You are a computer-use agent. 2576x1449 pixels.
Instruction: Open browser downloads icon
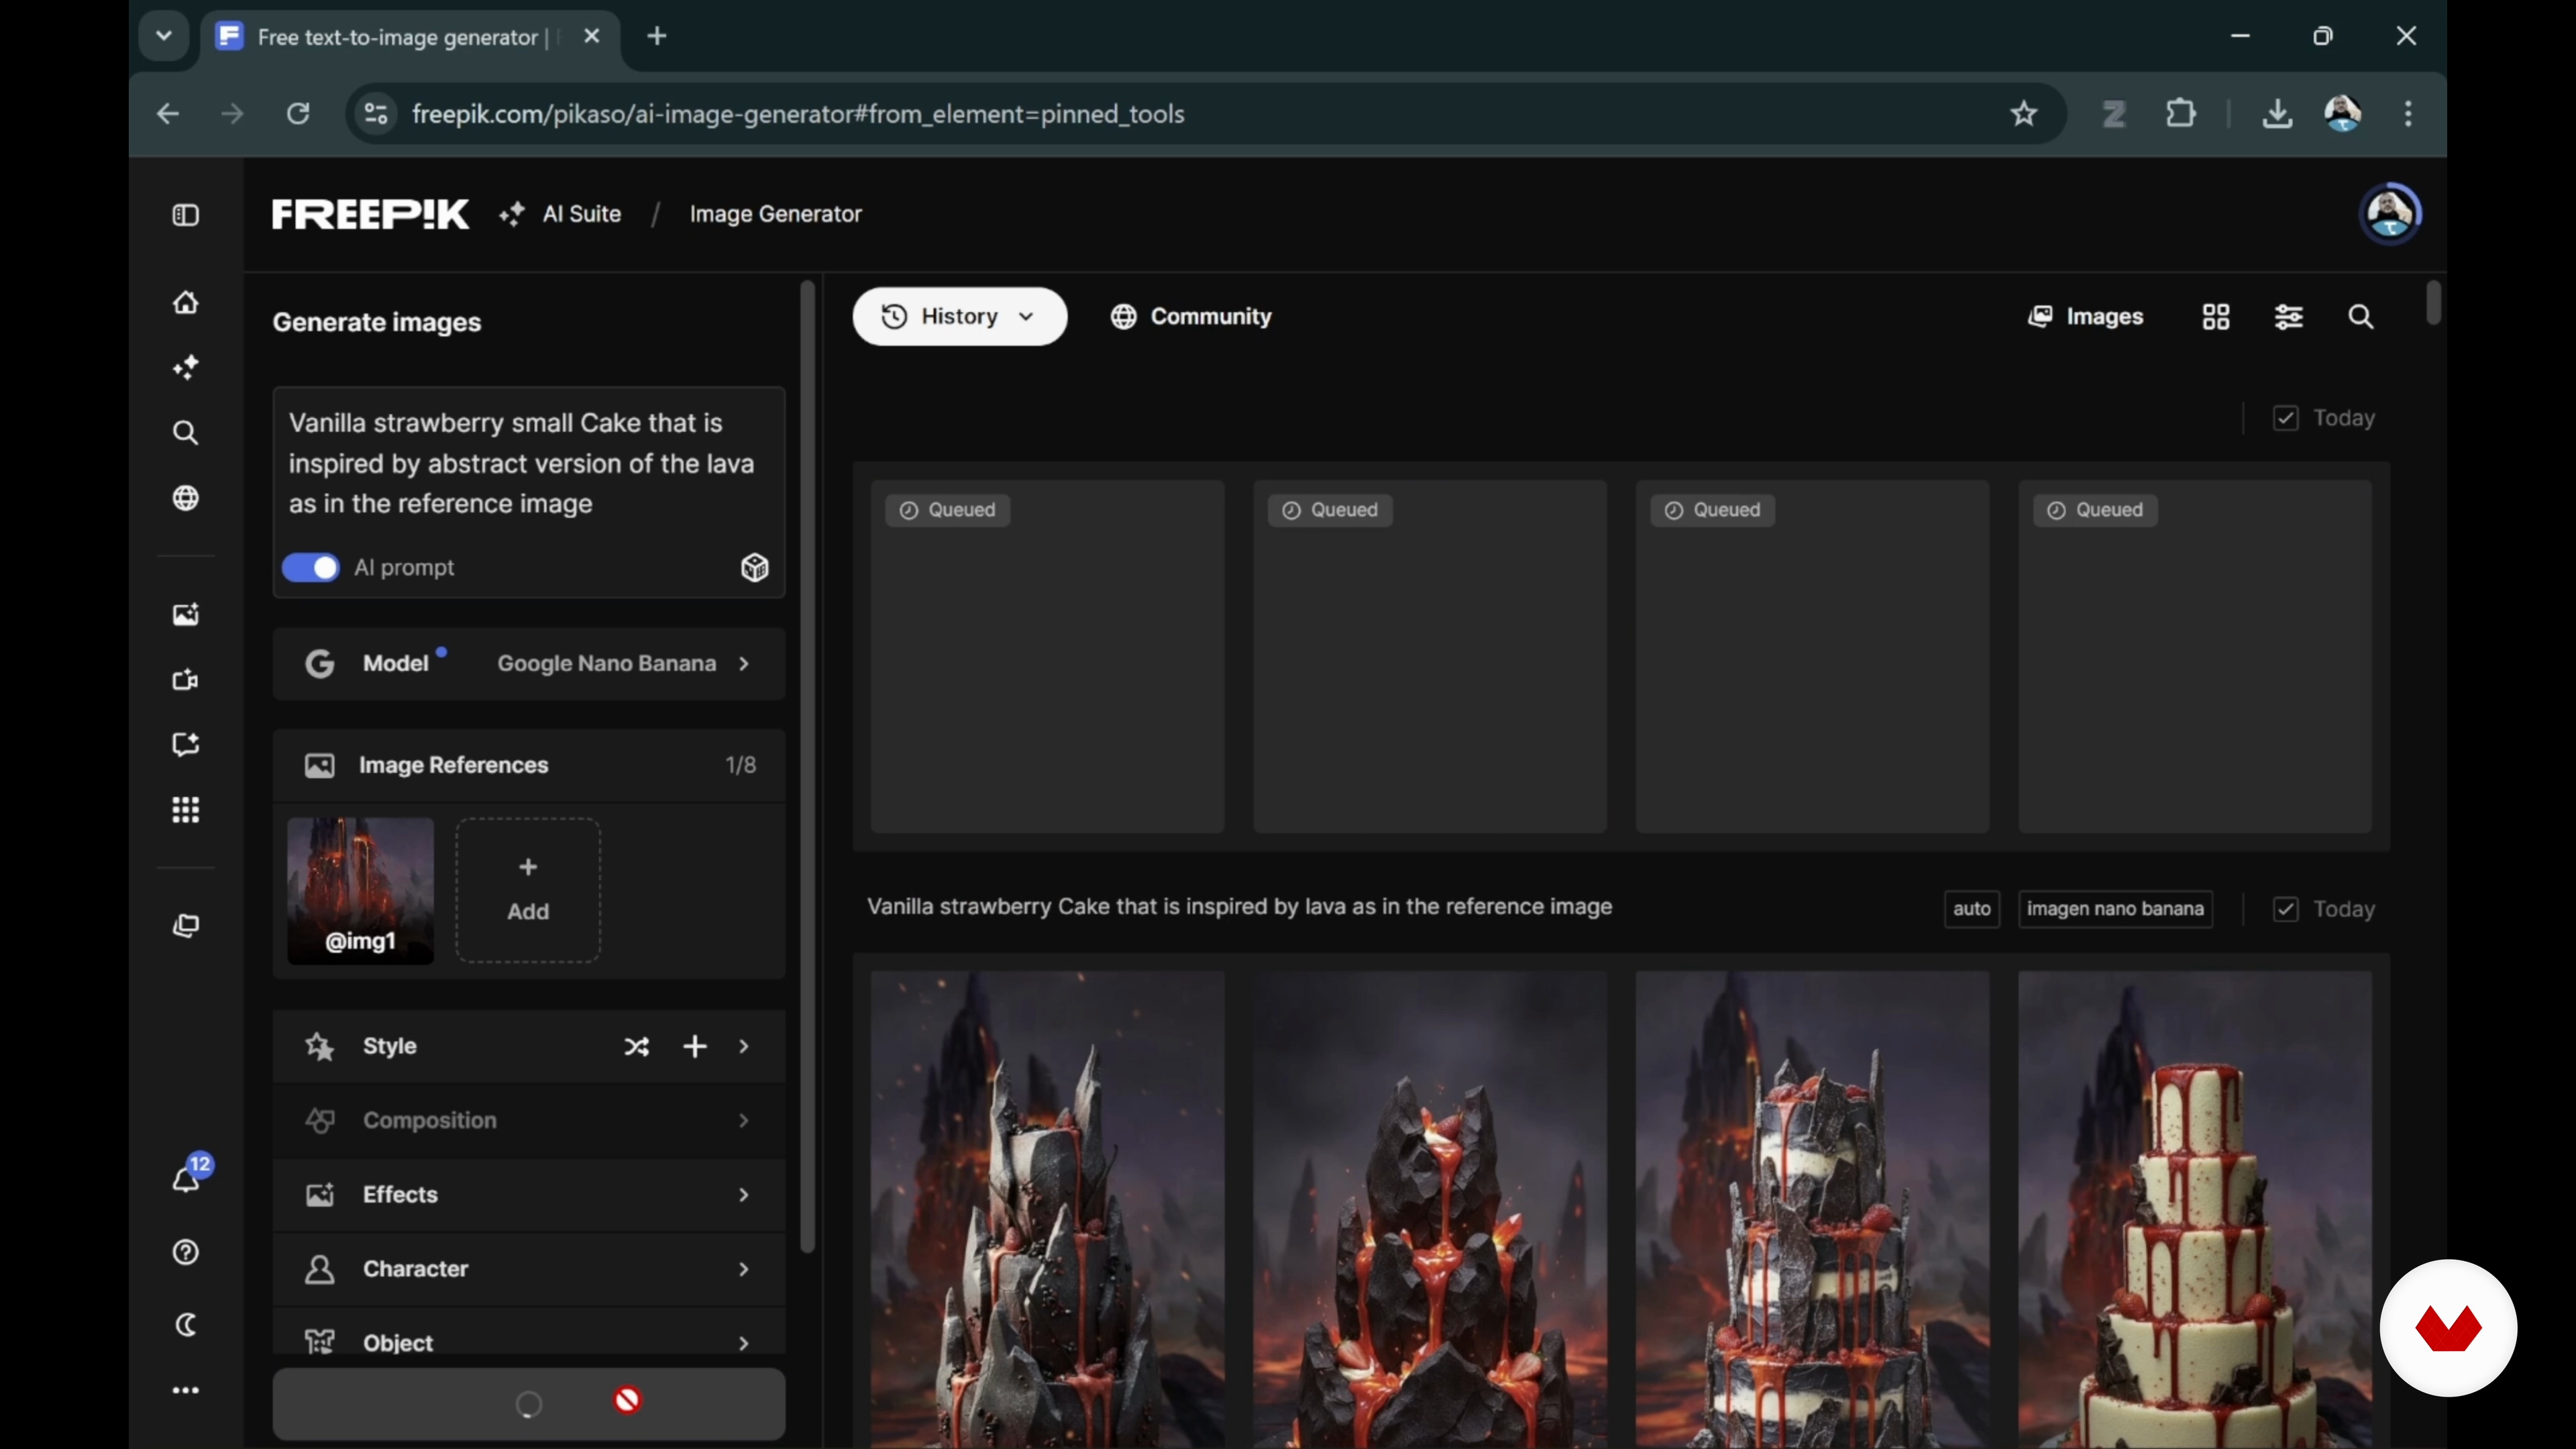coord(2277,114)
